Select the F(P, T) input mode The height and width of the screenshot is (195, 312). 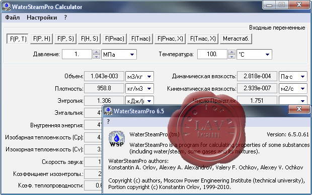pos(18,39)
